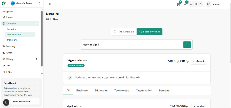
Task: Select New Domain sub-item
Action: [20, 34]
